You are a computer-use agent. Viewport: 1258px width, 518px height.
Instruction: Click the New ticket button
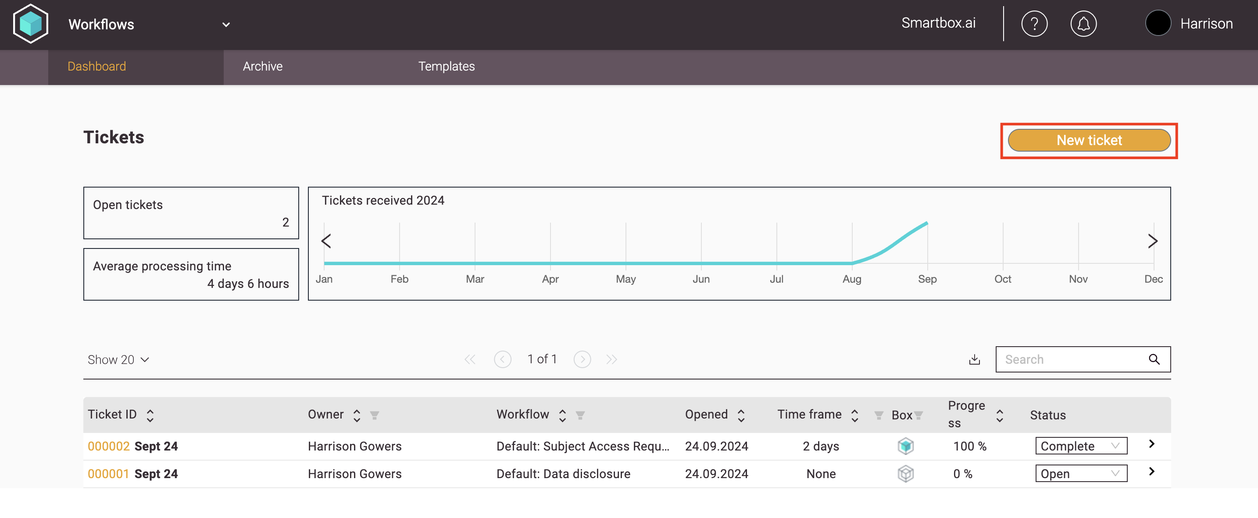click(x=1089, y=141)
